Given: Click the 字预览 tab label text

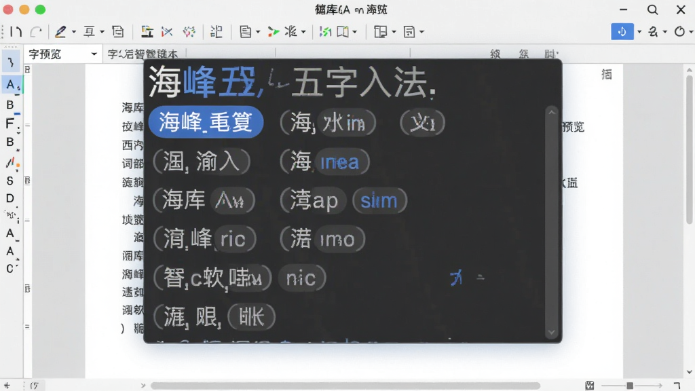Looking at the screenshot, I should [45, 54].
